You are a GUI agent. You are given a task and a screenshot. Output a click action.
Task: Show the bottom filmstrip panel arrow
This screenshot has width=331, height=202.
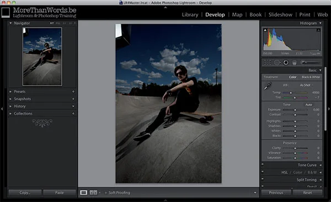point(165,200)
